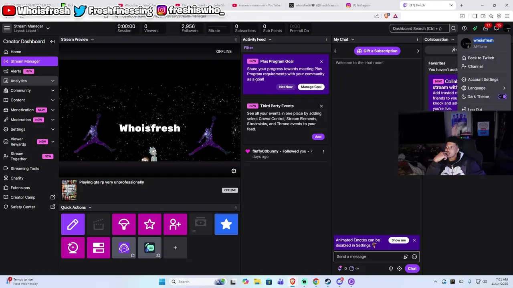Click the raid shield quick action tile

point(124,224)
